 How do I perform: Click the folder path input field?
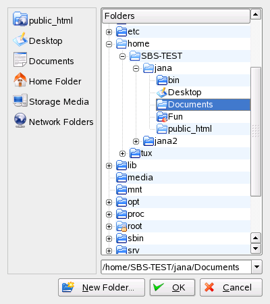click(176, 267)
